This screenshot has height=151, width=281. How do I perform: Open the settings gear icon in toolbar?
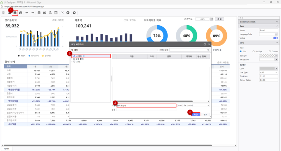[x=74, y=13]
